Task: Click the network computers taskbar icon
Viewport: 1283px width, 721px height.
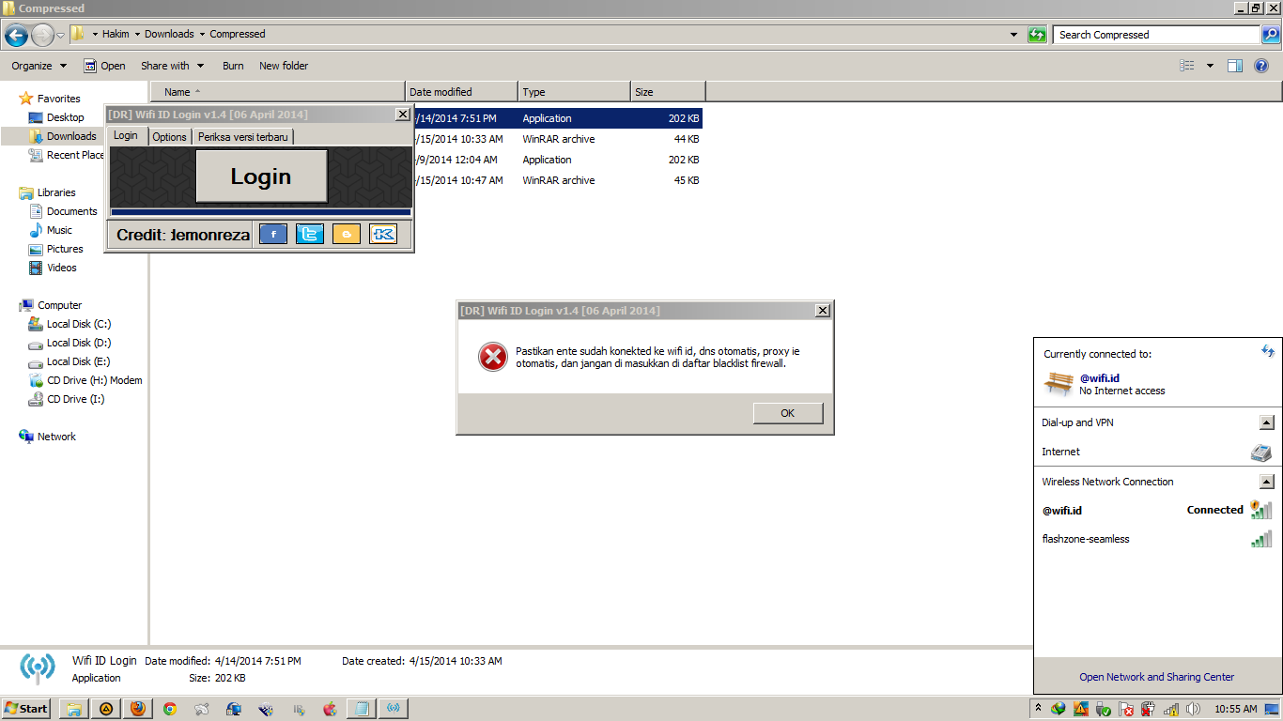Action: (234, 709)
